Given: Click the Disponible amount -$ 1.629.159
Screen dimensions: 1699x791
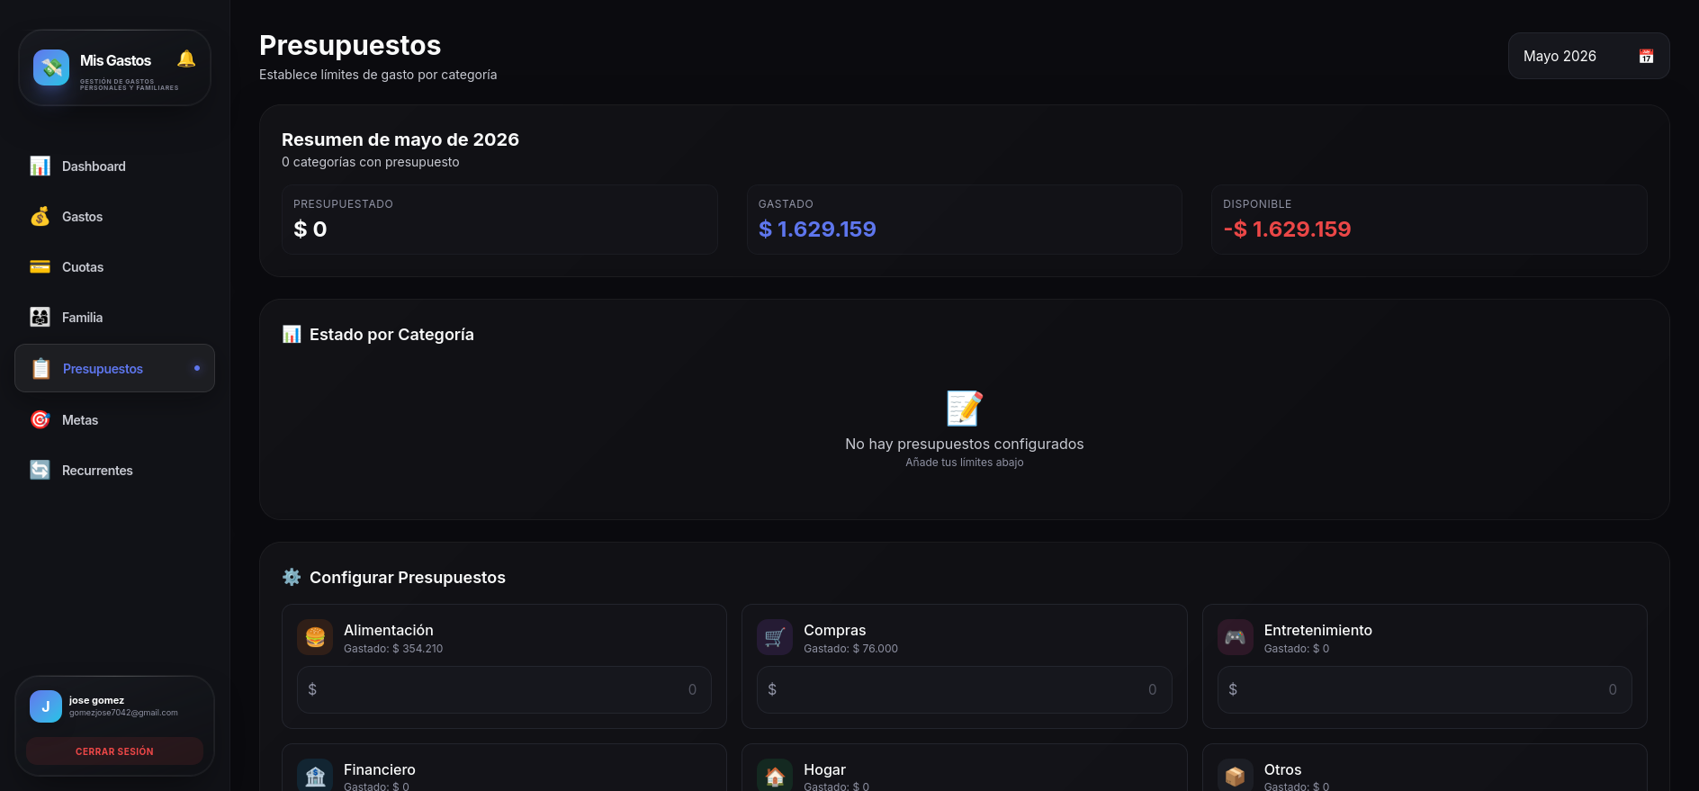Looking at the screenshot, I should coord(1287,229).
